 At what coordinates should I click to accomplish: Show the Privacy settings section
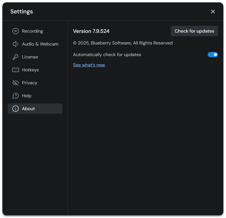tap(30, 83)
